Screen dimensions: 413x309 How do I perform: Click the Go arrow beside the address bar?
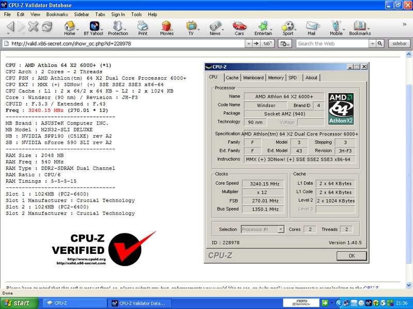click(x=256, y=43)
